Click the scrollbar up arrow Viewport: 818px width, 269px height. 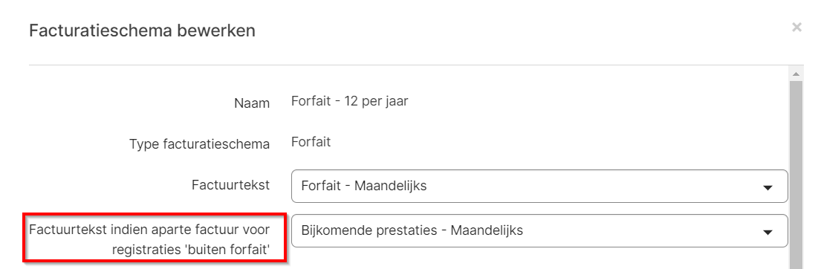coord(796,73)
